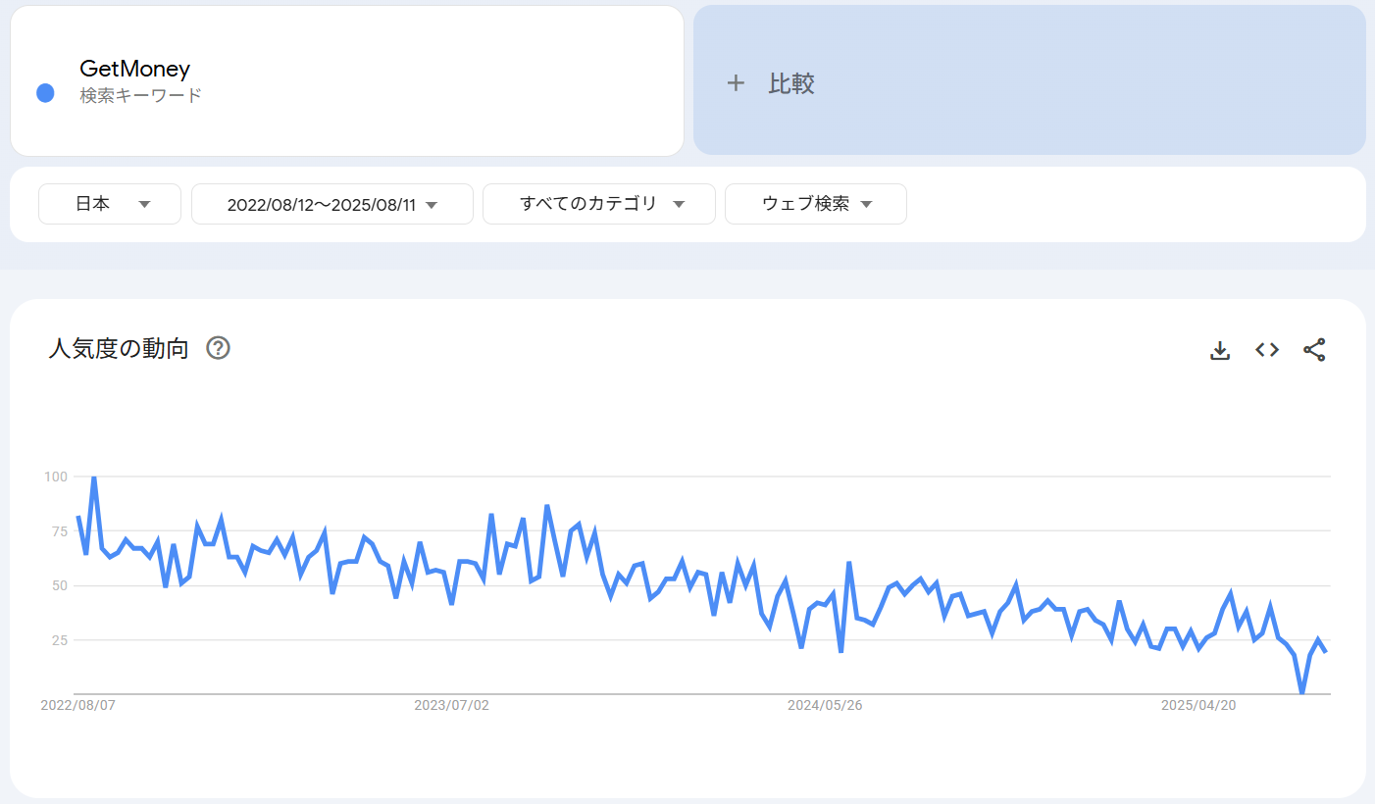Image resolution: width=1375 pixels, height=804 pixels.
Task: Expand the すべてのカテゴリ dropdown
Action: [599, 204]
